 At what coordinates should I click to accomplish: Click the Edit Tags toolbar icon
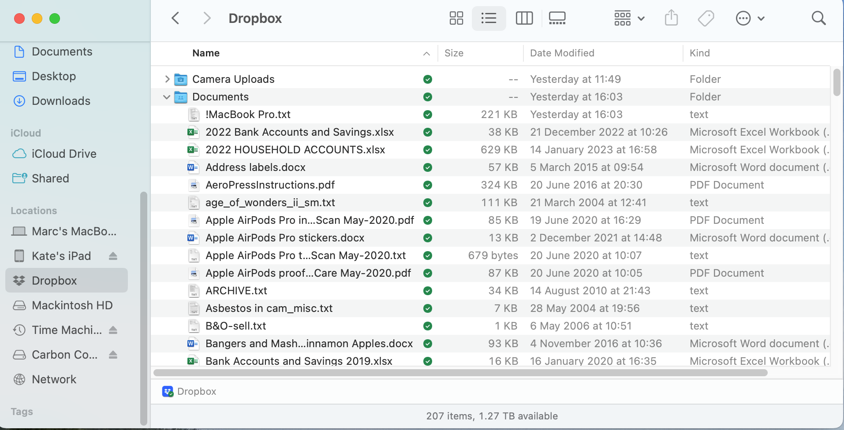[706, 18]
